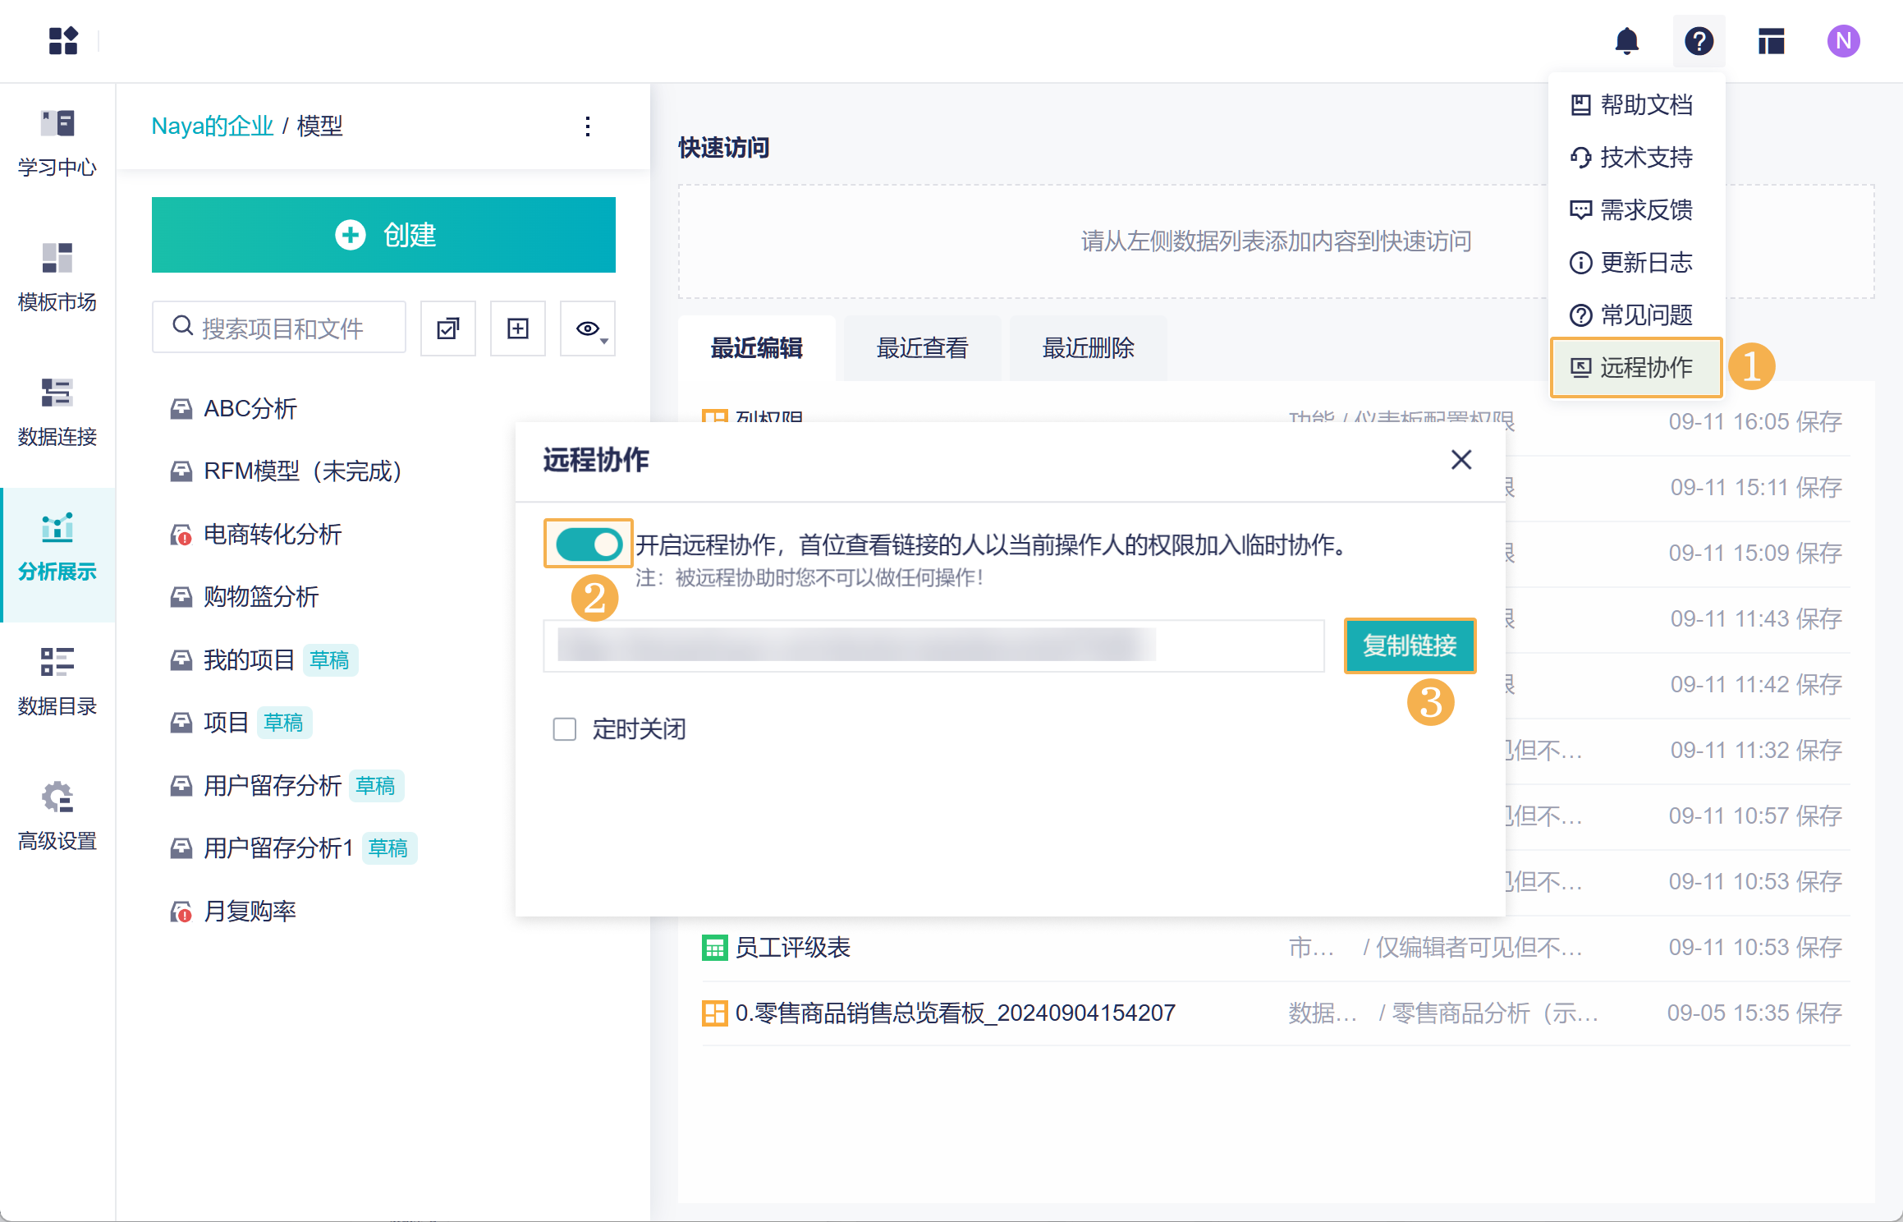Turn off the 远程协作 toggle switch
This screenshot has width=1903, height=1222.
(589, 544)
